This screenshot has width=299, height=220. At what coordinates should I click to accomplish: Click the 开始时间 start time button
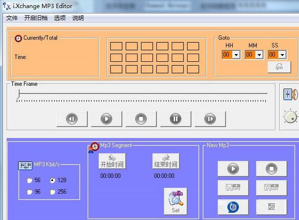pyautogui.click(x=112, y=161)
